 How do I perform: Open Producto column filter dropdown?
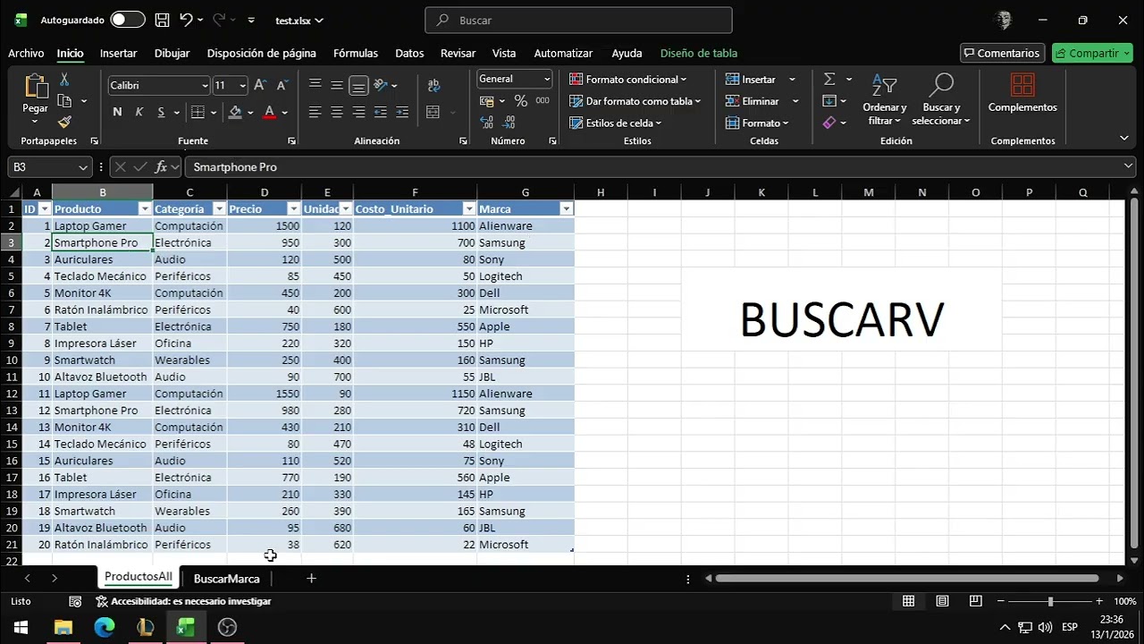pyautogui.click(x=145, y=209)
